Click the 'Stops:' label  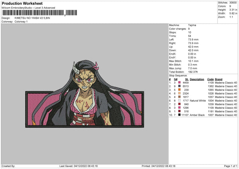(172, 32)
